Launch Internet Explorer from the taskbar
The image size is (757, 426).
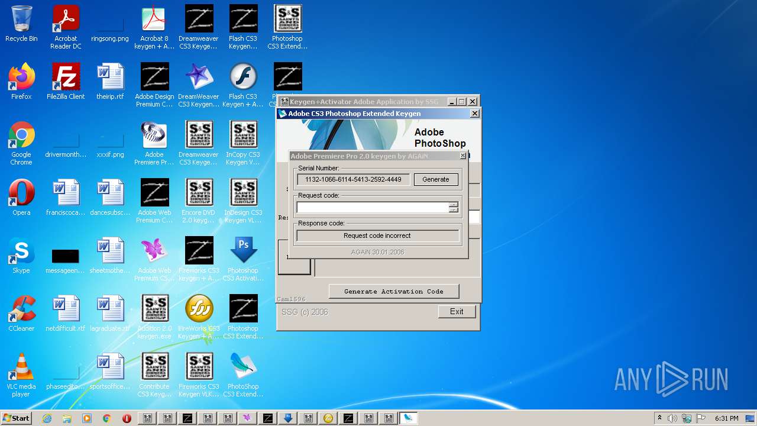coord(47,418)
